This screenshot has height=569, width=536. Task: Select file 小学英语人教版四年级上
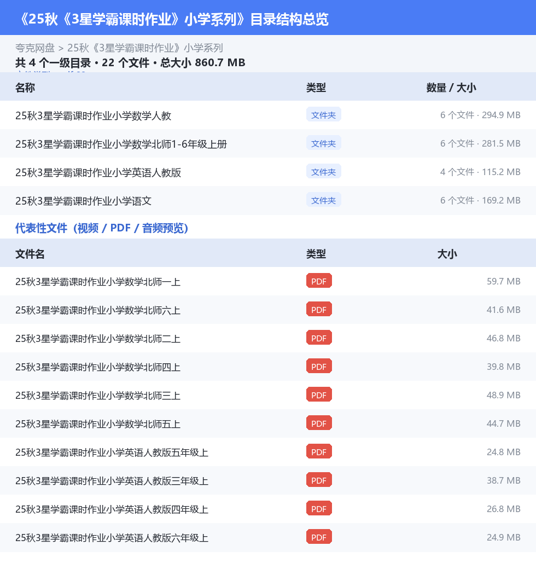pyautogui.click(x=112, y=509)
